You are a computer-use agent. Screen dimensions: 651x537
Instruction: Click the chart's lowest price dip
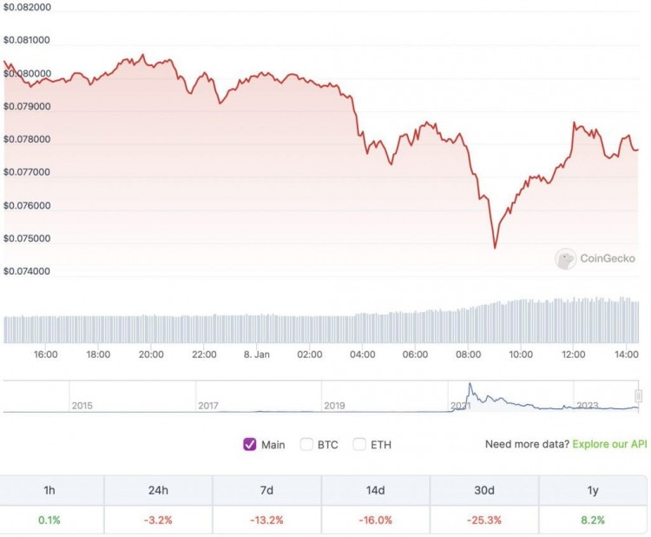click(496, 248)
